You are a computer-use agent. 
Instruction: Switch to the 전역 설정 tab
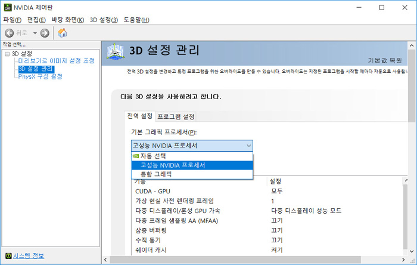(139, 116)
